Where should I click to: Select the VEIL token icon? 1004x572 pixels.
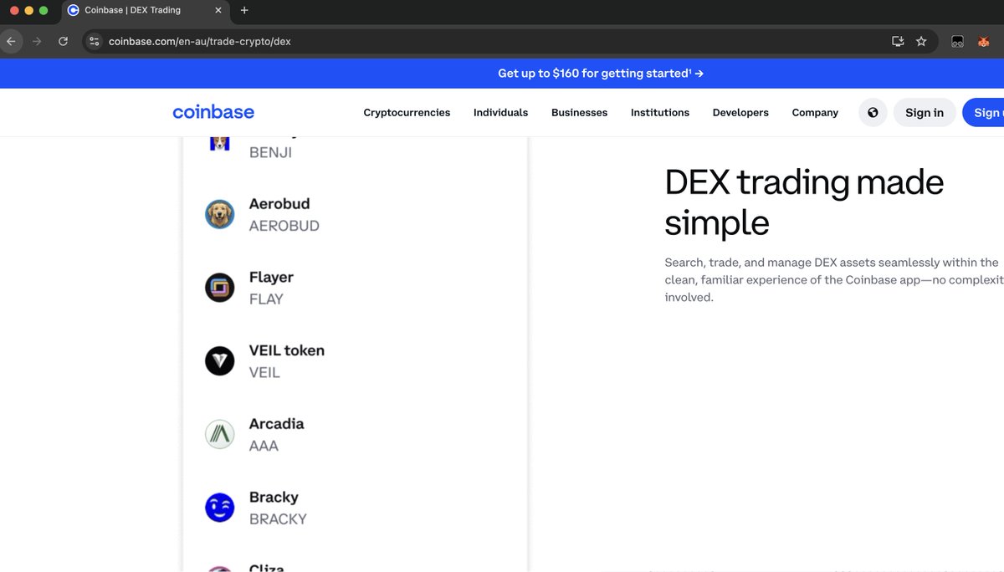220,361
